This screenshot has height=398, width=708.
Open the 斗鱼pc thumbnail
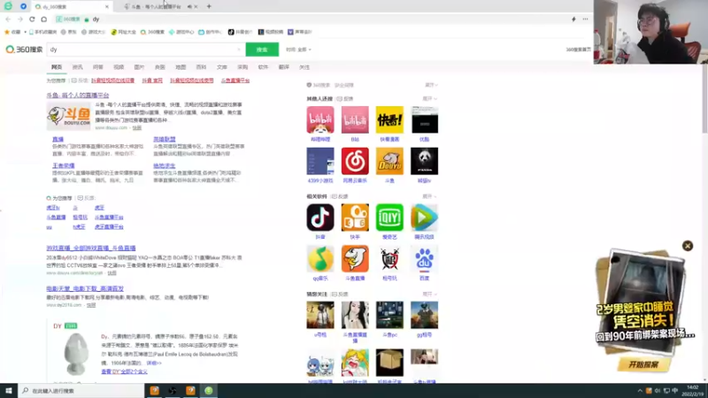click(389, 315)
